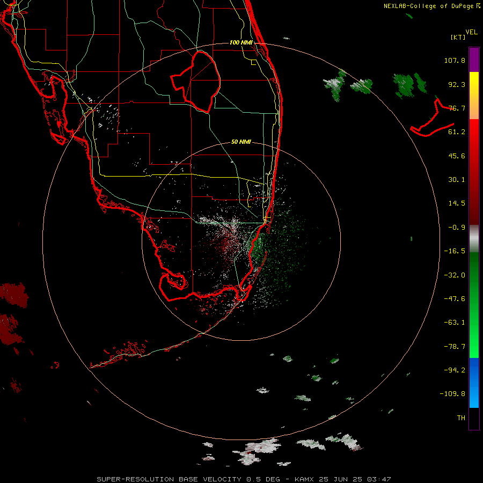Click the 92.3 scale value
The image size is (483, 483).
[x=457, y=84]
